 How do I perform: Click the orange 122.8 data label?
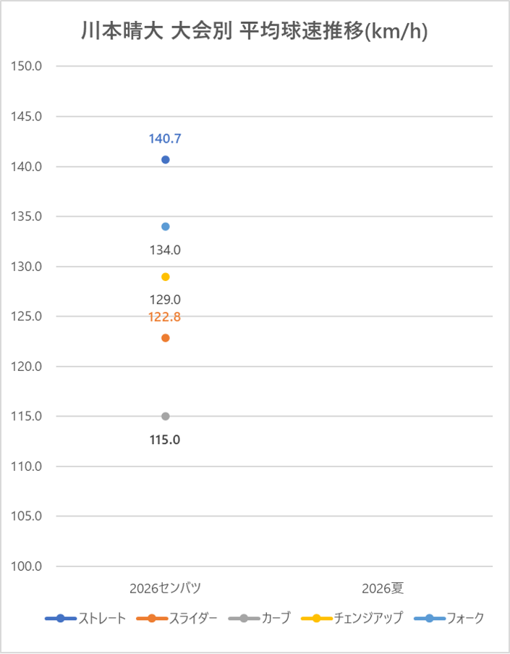click(165, 316)
